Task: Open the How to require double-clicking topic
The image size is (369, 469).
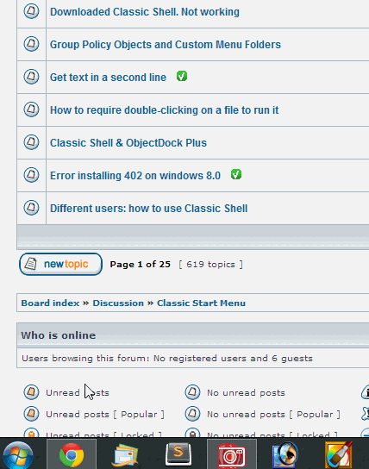Action: click(164, 110)
